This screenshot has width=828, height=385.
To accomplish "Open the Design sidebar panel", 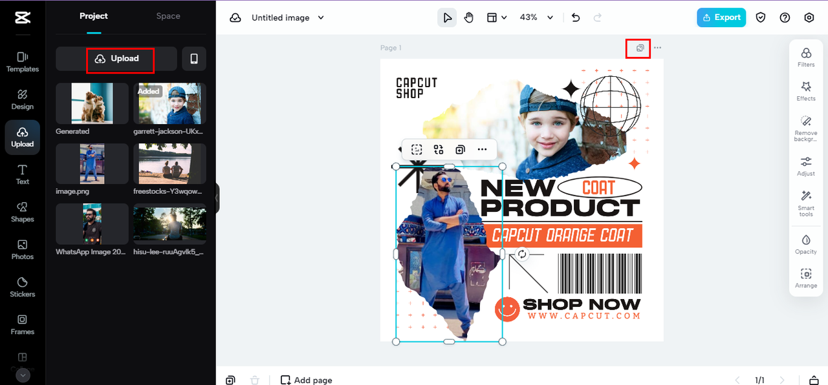I will click(x=23, y=99).
